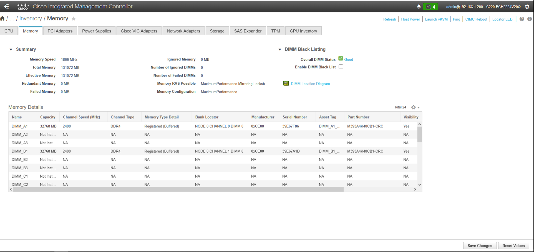Screen dimensions: 534x252
Task: Click the Ping link
Action: click(457, 19)
